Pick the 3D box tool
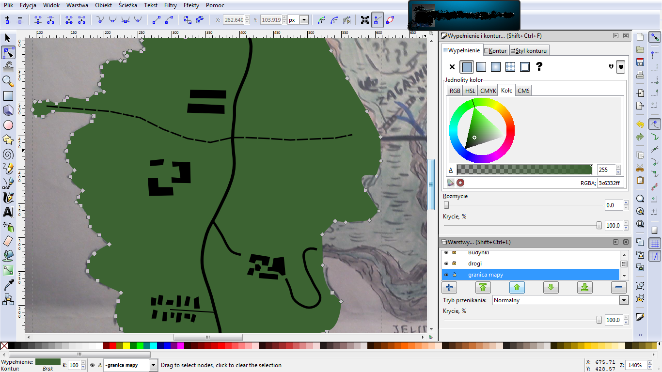This screenshot has height=372, width=662. tap(8, 110)
